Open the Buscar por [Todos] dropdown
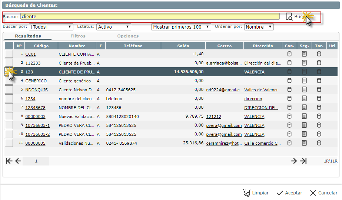342x200 pixels. [51, 27]
